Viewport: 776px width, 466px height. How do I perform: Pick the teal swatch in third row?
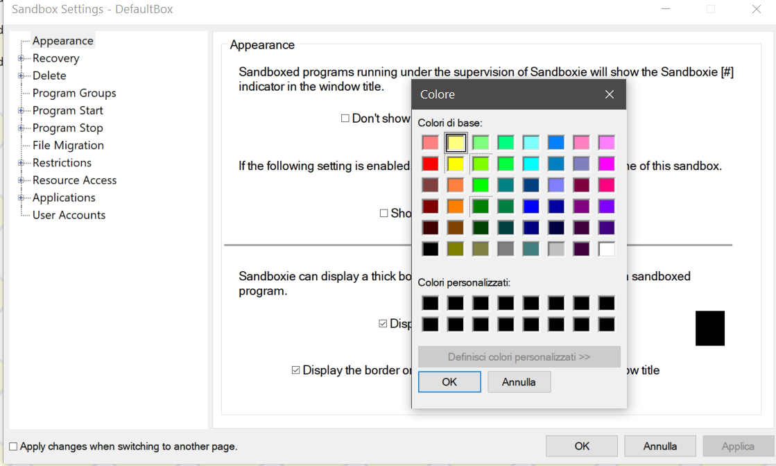tap(506, 185)
